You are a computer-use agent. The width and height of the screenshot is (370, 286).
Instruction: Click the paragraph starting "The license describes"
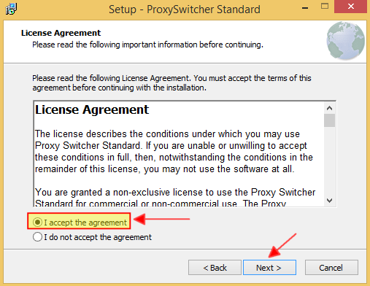coord(174,151)
